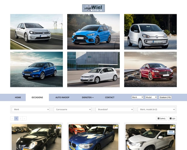The image size is (187, 150).
Task: Open the blue Ford Focus RS photo
Action: 93,32
